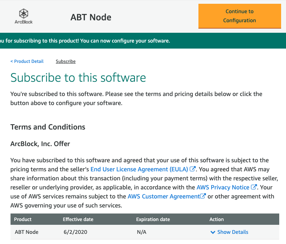Go back via the Product Detail link

click(27, 61)
